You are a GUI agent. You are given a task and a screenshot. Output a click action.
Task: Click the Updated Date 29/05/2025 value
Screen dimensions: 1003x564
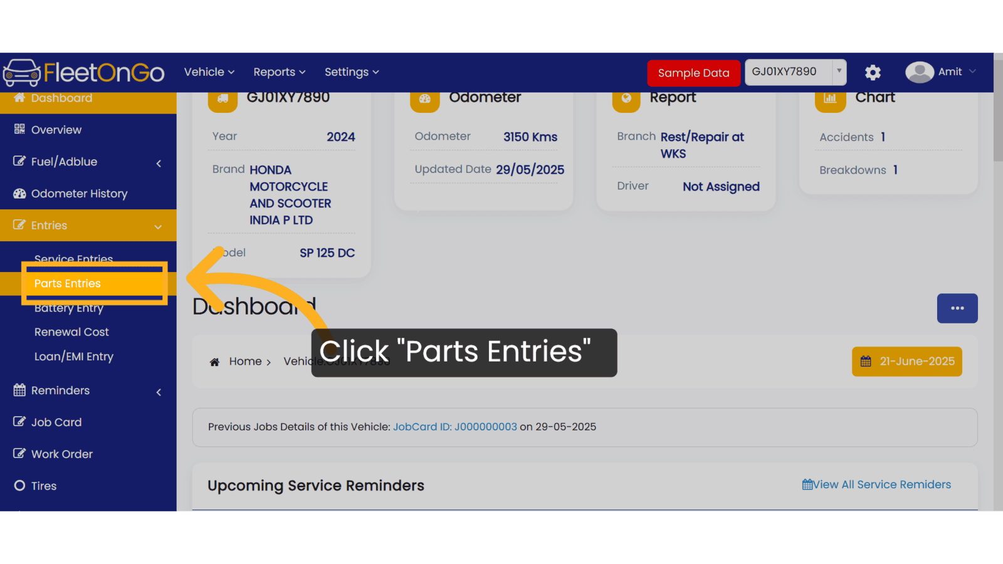point(530,170)
